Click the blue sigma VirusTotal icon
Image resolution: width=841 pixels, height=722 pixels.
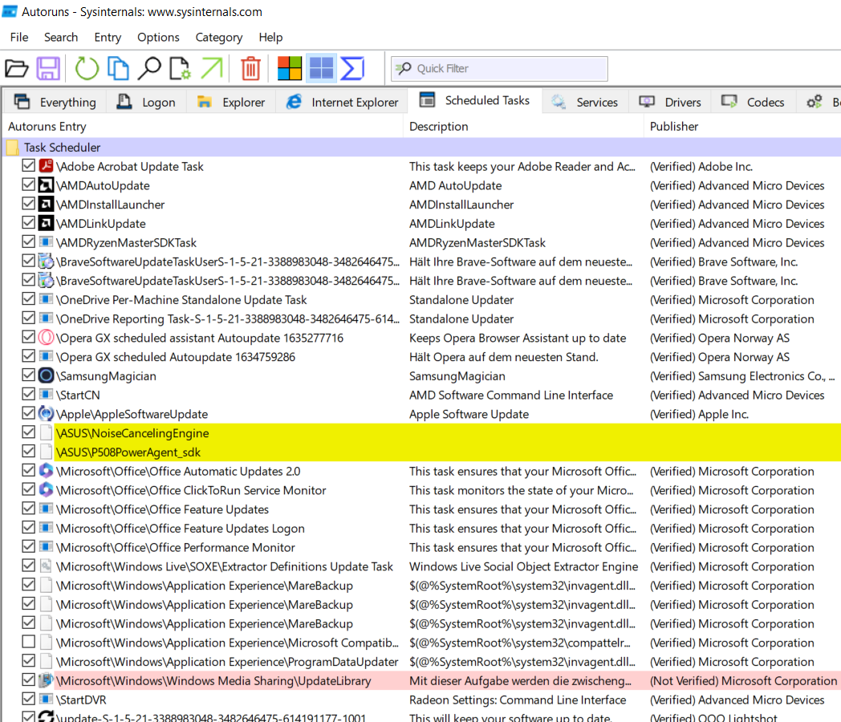pos(353,69)
